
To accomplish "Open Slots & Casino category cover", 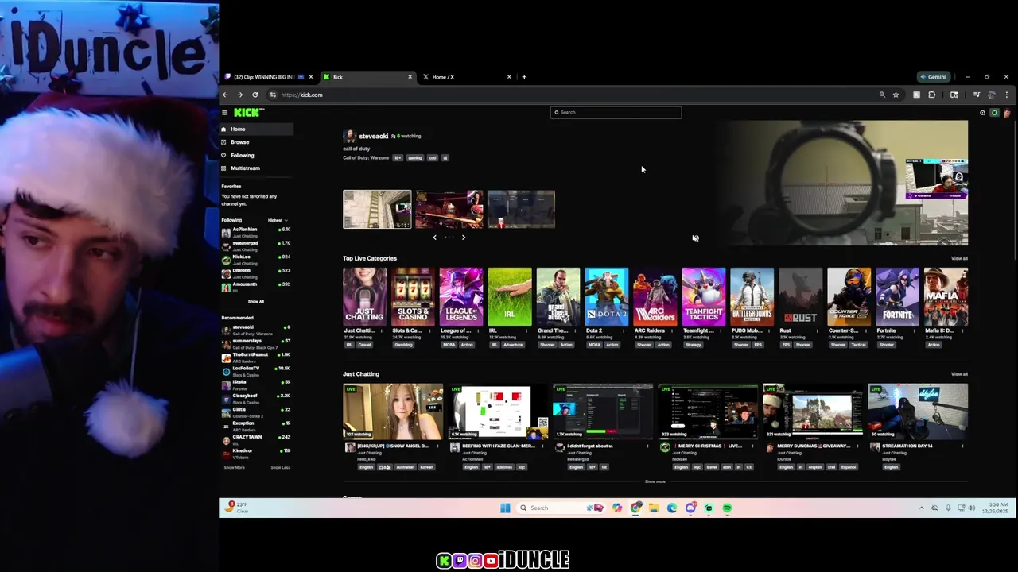I will (413, 297).
